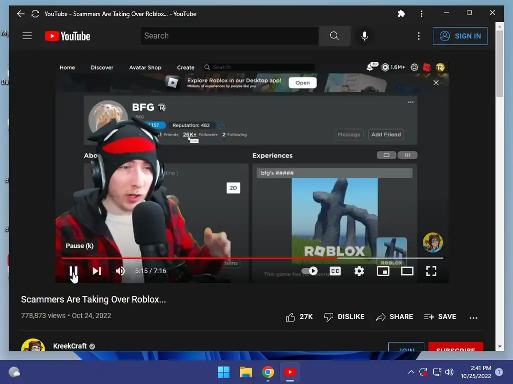
Task: Skip to the next video
Action: [97, 271]
